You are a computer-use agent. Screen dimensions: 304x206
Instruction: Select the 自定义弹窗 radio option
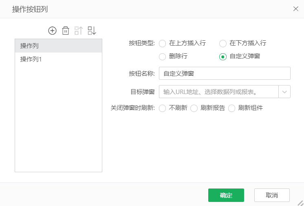[x=223, y=57]
